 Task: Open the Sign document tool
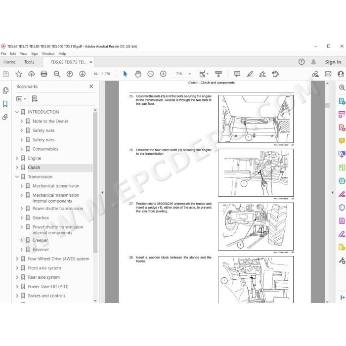262,74
